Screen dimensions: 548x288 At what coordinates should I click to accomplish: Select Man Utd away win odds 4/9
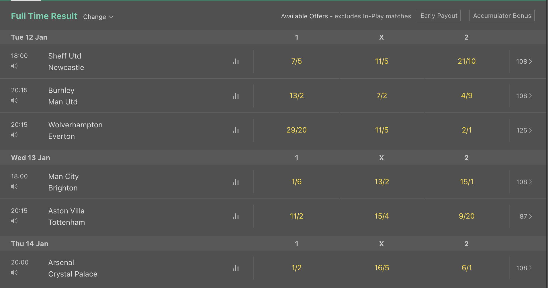(x=467, y=96)
